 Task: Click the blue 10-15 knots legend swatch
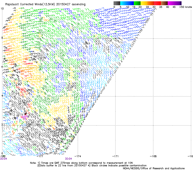pos(130,3)
